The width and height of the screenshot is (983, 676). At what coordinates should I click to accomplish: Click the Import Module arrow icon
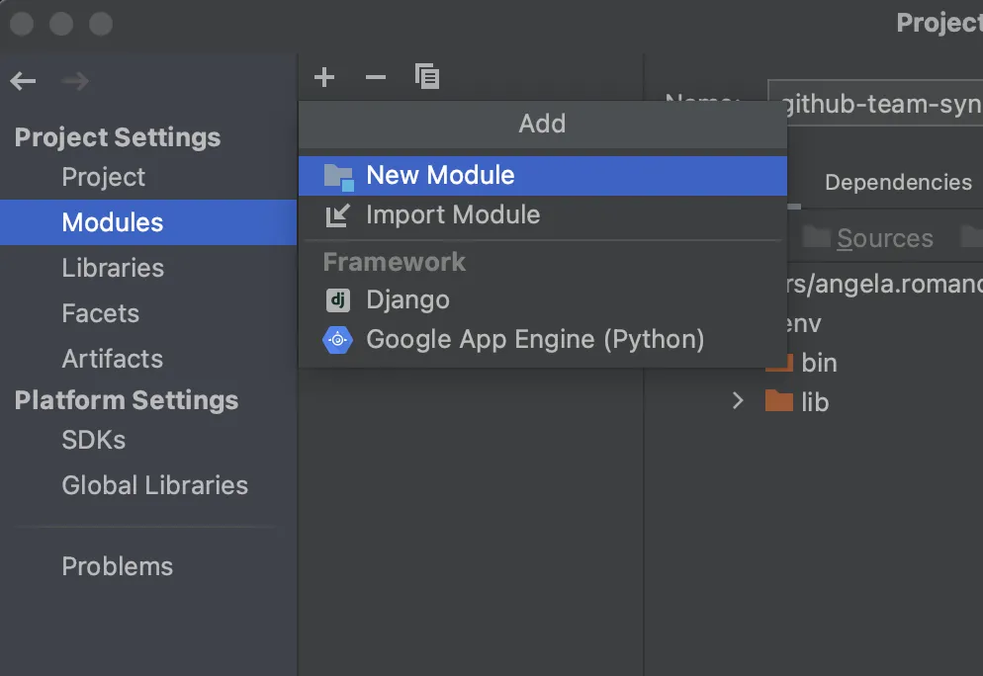click(337, 214)
